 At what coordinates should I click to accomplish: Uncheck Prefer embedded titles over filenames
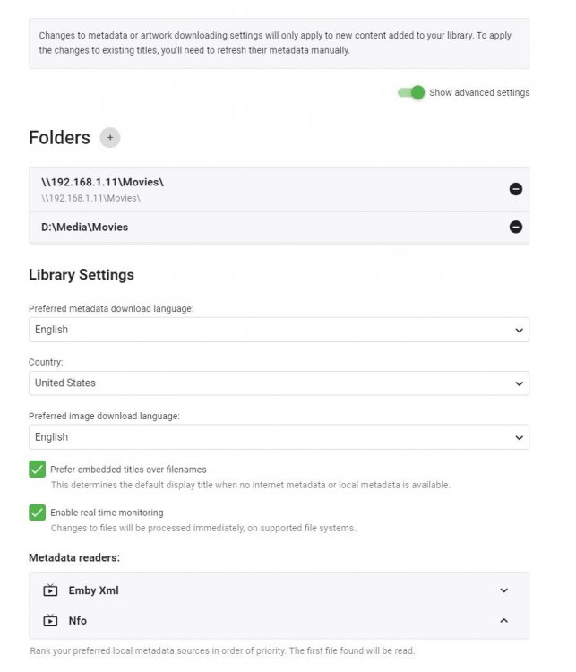[x=37, y=469]
